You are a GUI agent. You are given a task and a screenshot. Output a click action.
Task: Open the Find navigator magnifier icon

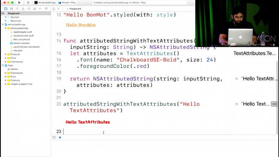pyautogui.click(x=17, y=9)
